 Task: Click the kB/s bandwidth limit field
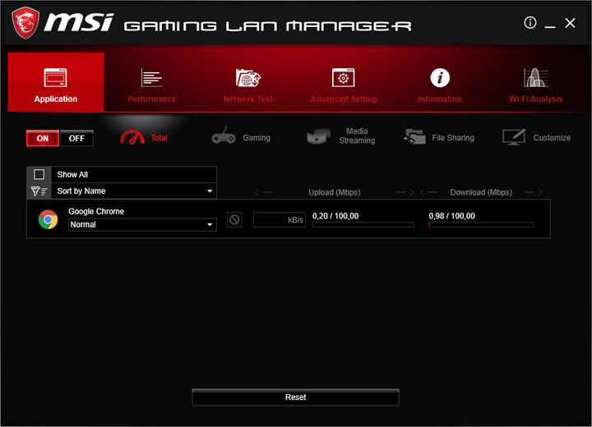280,219
